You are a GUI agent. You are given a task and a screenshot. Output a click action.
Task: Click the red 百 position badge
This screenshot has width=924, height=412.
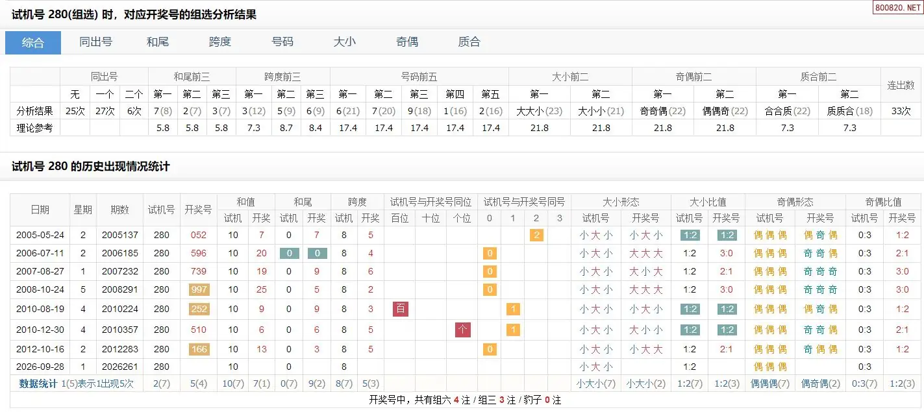click(401, 309)
